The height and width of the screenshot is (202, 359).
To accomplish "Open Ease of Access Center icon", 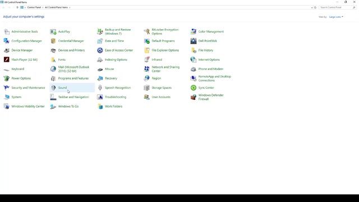I will (x=100, y=50).
